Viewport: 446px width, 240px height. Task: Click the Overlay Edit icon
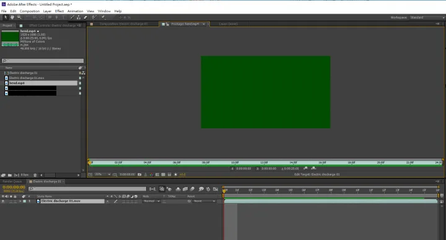pyautogui.click(x=313, y=168)
